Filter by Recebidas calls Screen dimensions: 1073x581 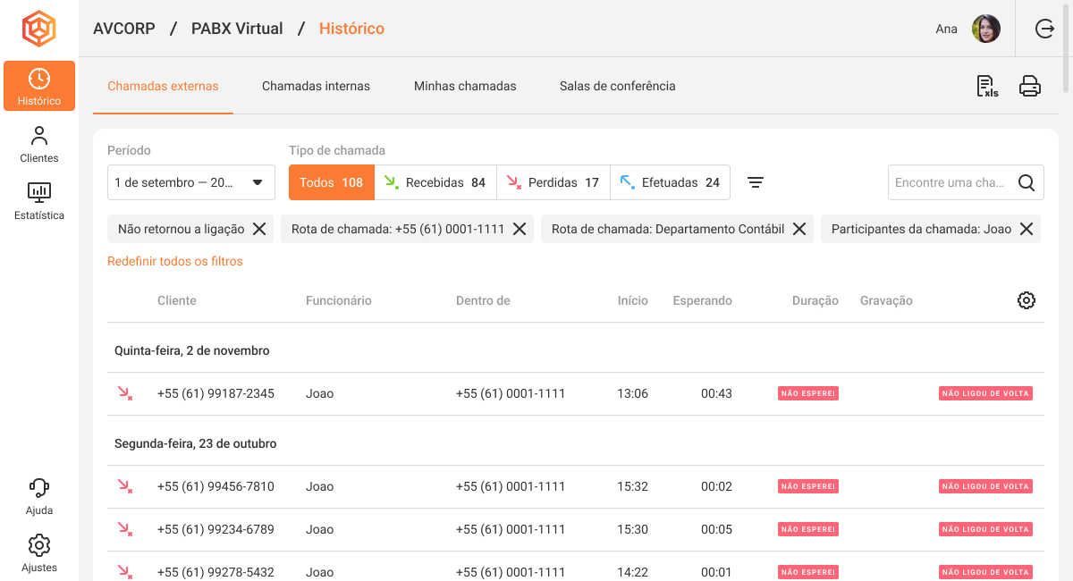point(435,182)
